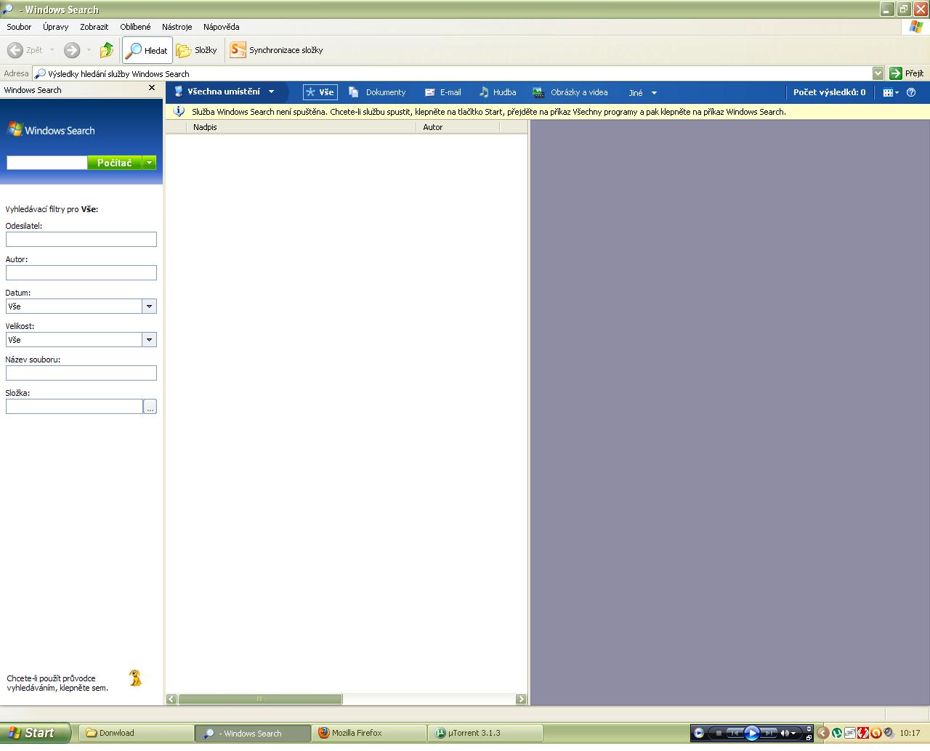
Task: Switch to µTorrent 3.1.3 taskbar button
Action: 485,733
